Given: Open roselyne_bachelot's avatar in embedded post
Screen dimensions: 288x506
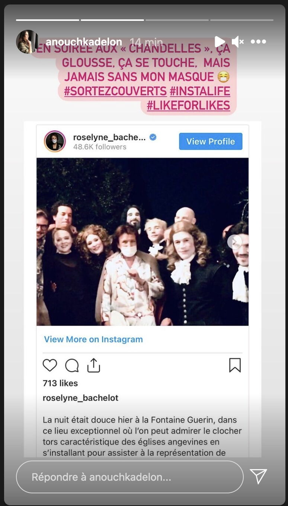Looking at the screenshot, I should pyautogui.click(x=55, y=142).
